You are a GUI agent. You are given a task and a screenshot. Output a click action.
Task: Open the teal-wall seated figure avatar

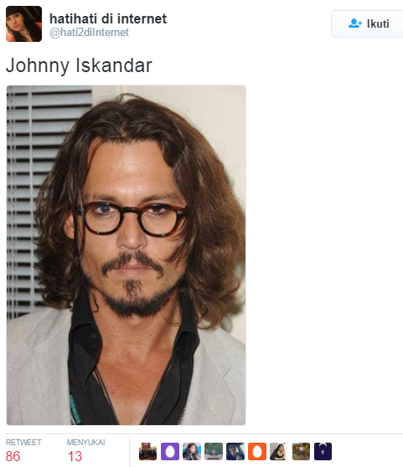[214, 452]
